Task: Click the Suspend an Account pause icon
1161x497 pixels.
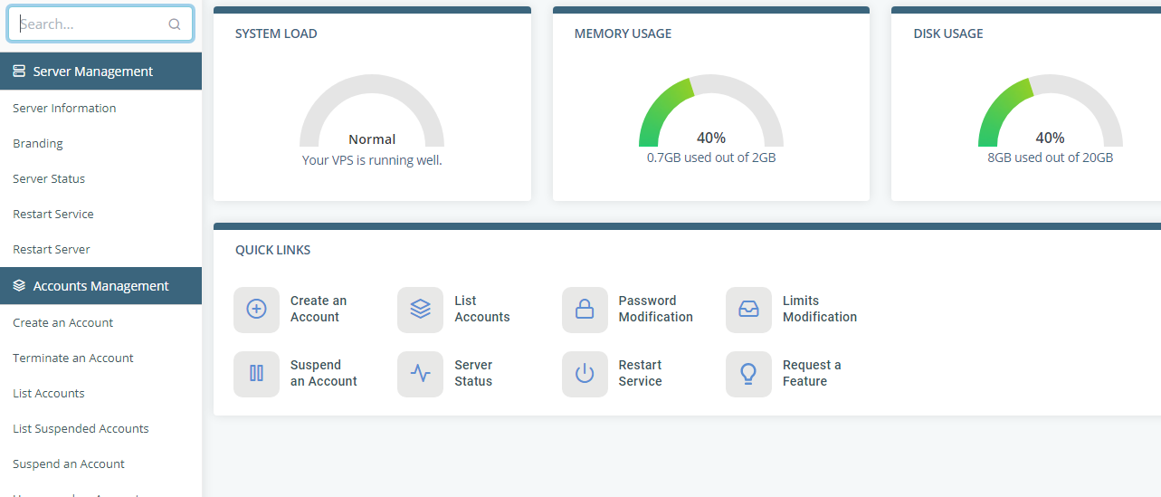Action: (257, 374)
